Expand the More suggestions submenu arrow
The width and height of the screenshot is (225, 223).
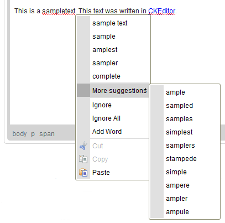click(145, 90)
